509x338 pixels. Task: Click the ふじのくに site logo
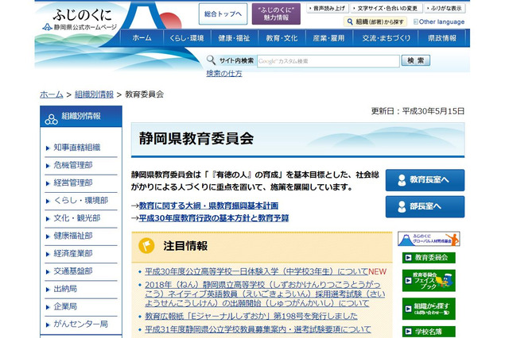(x=80, y=19)
